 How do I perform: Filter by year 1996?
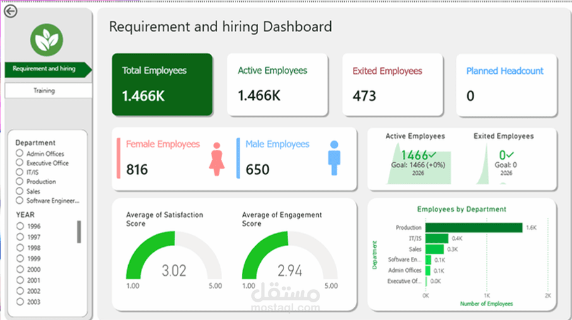coord(20,226)
